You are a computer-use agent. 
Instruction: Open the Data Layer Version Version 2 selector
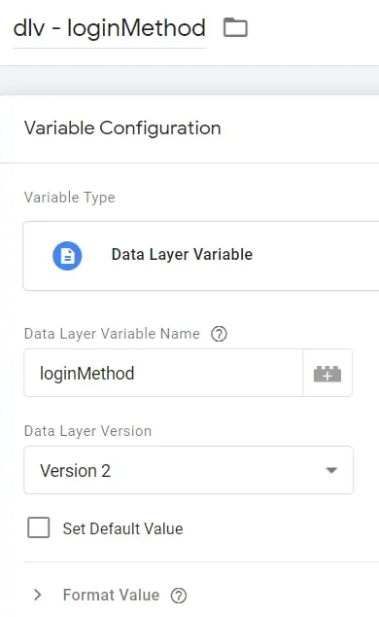189,470
